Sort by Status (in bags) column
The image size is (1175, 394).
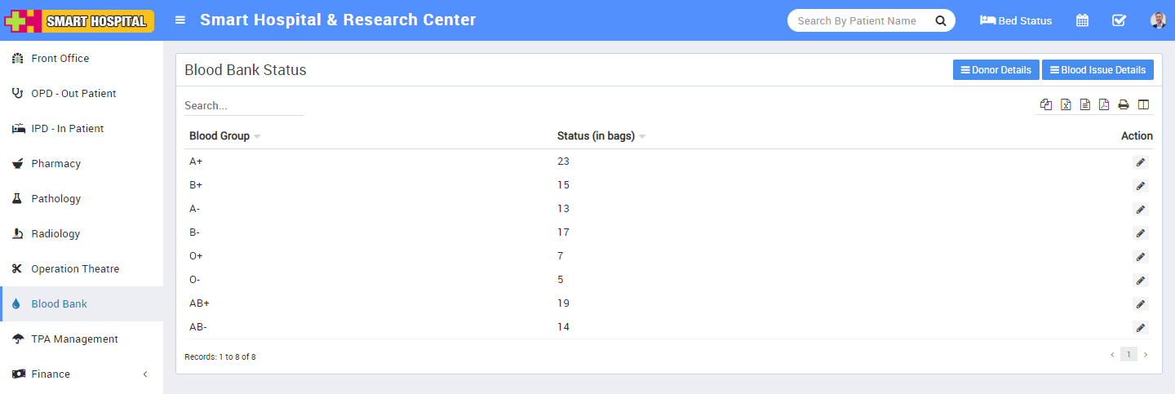coord(596,136)
